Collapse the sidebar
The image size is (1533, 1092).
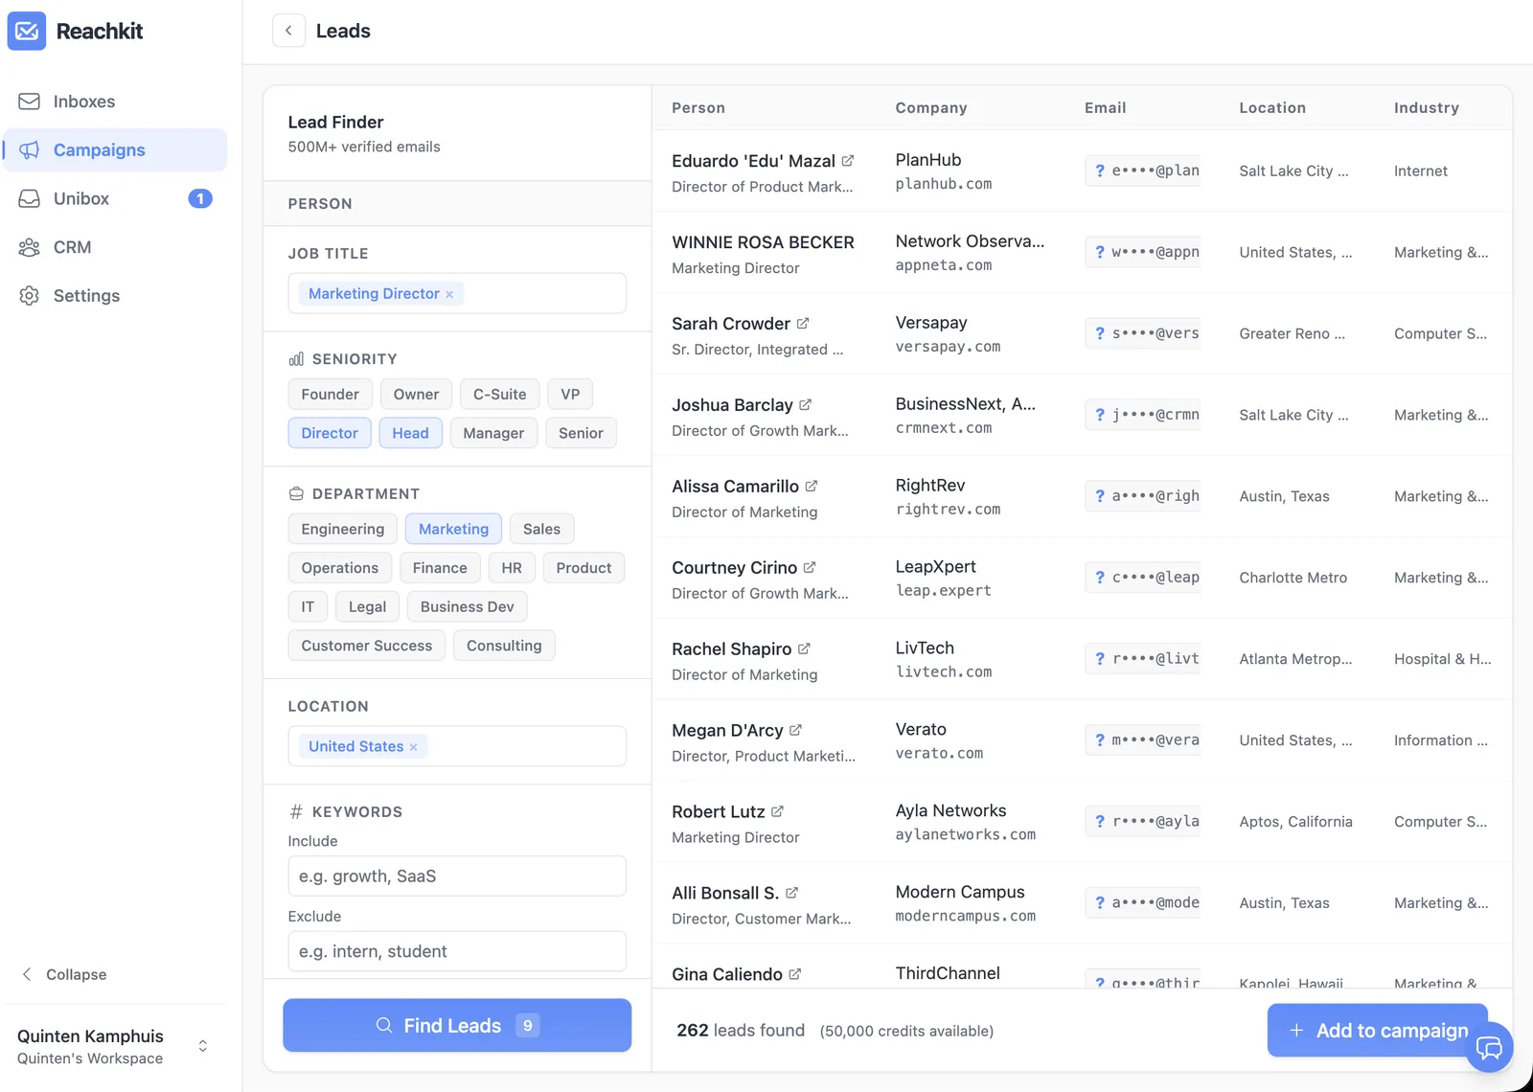coord(64,974)
